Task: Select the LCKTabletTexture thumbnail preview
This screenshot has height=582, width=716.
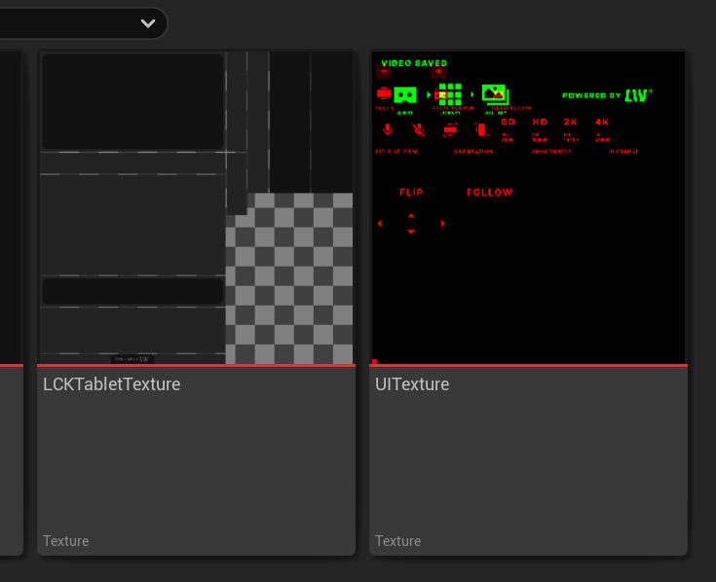Action: 197,207
